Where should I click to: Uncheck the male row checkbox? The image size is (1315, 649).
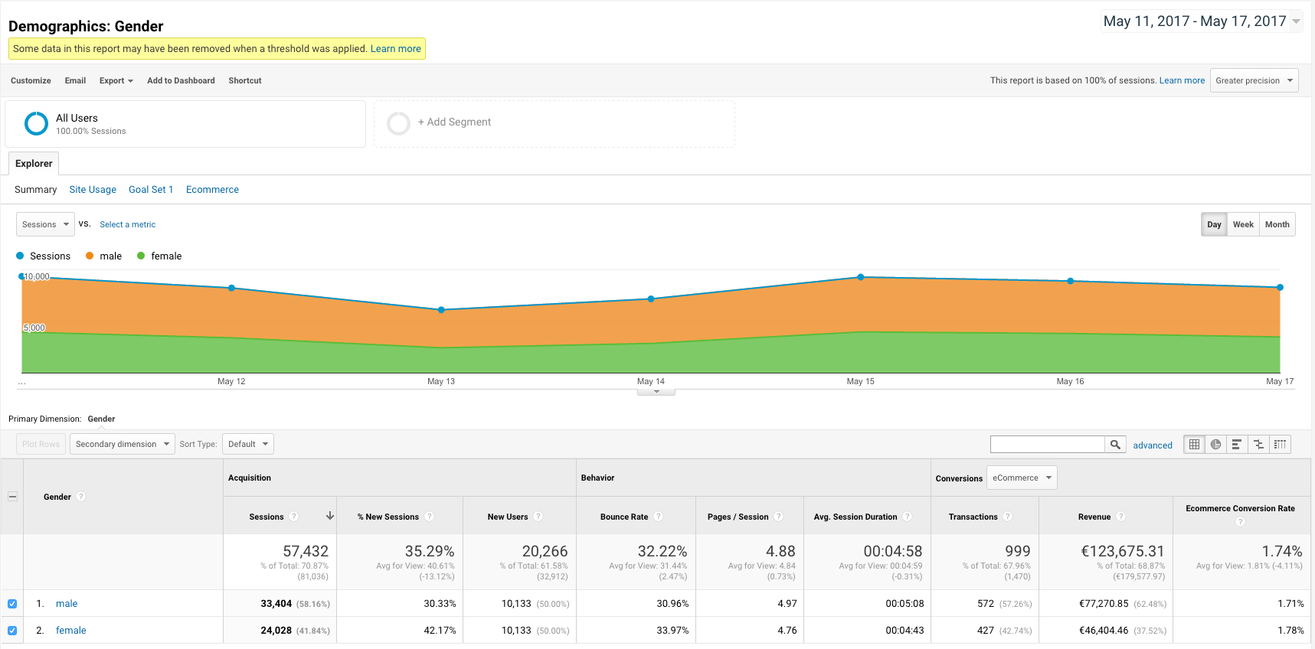pyautogui.click(x=12, y=604)
